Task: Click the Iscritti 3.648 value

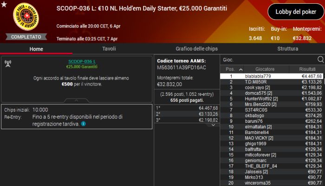Action: 255,38
